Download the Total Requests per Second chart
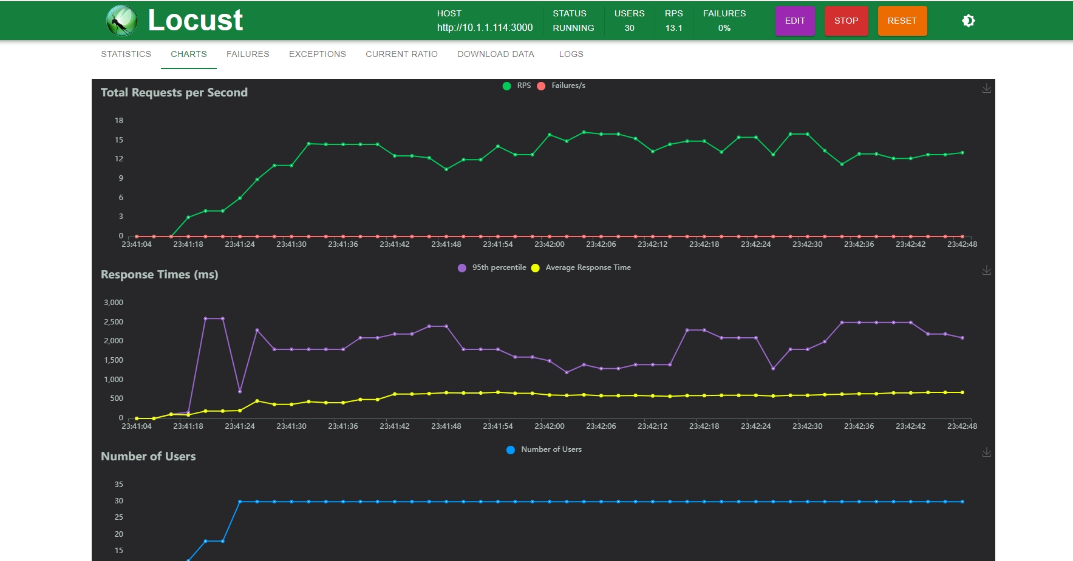 tap(986, 89)
